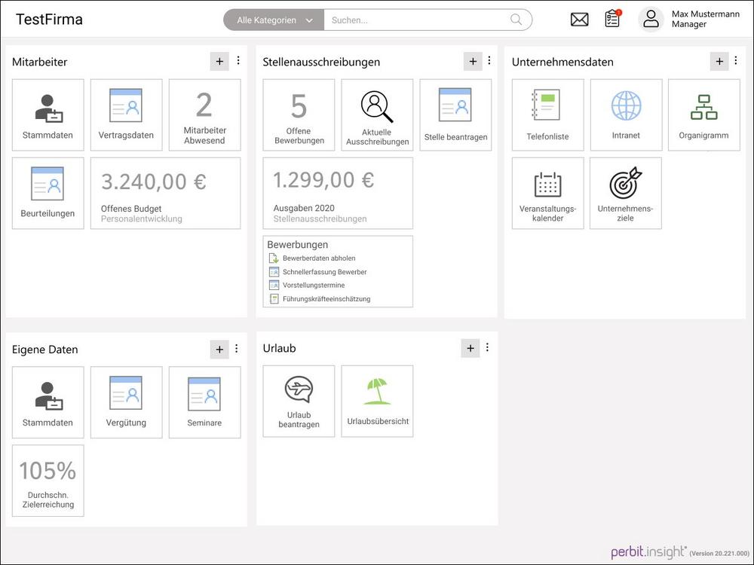
Task: Click the Bewerberdaten abholen link
Action: pyautogui.click(x=318, y=258)
